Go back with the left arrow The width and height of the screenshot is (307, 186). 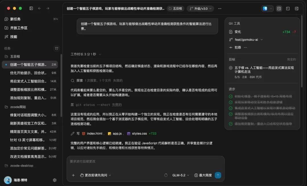[x=39, y=8]
